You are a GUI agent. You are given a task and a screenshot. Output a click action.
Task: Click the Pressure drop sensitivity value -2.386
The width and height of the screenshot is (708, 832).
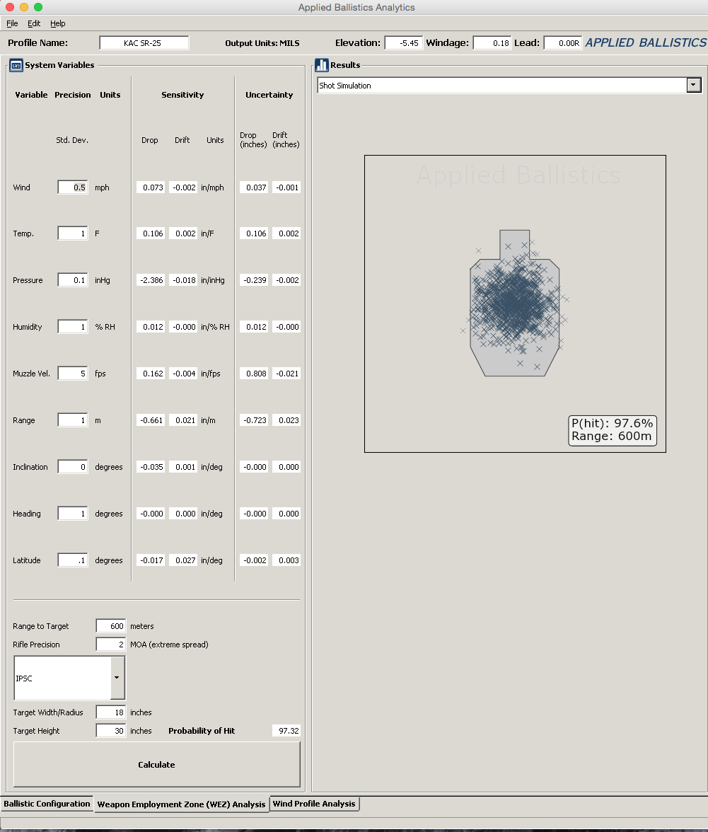[151, 280]
